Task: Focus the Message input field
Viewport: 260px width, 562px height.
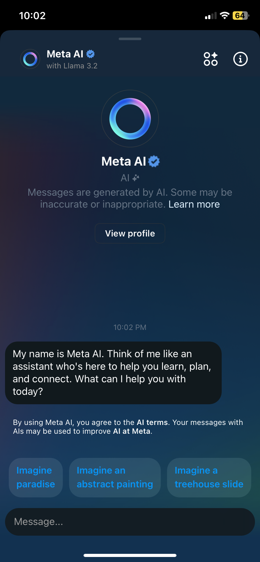Action: pyautogui.click(x=130, y=522)
